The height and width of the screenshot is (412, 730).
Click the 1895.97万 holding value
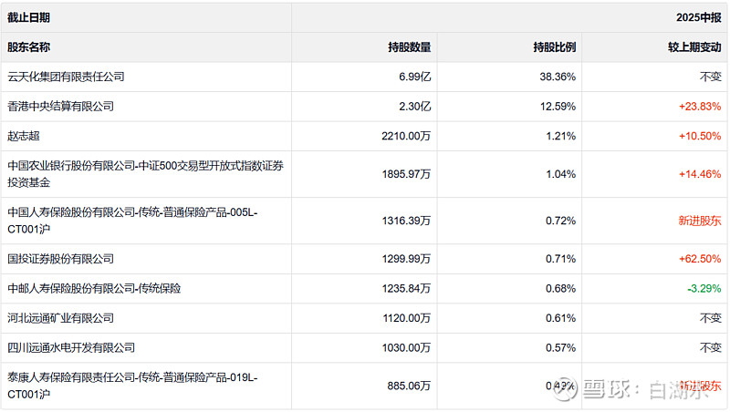(x=406, y=174)
